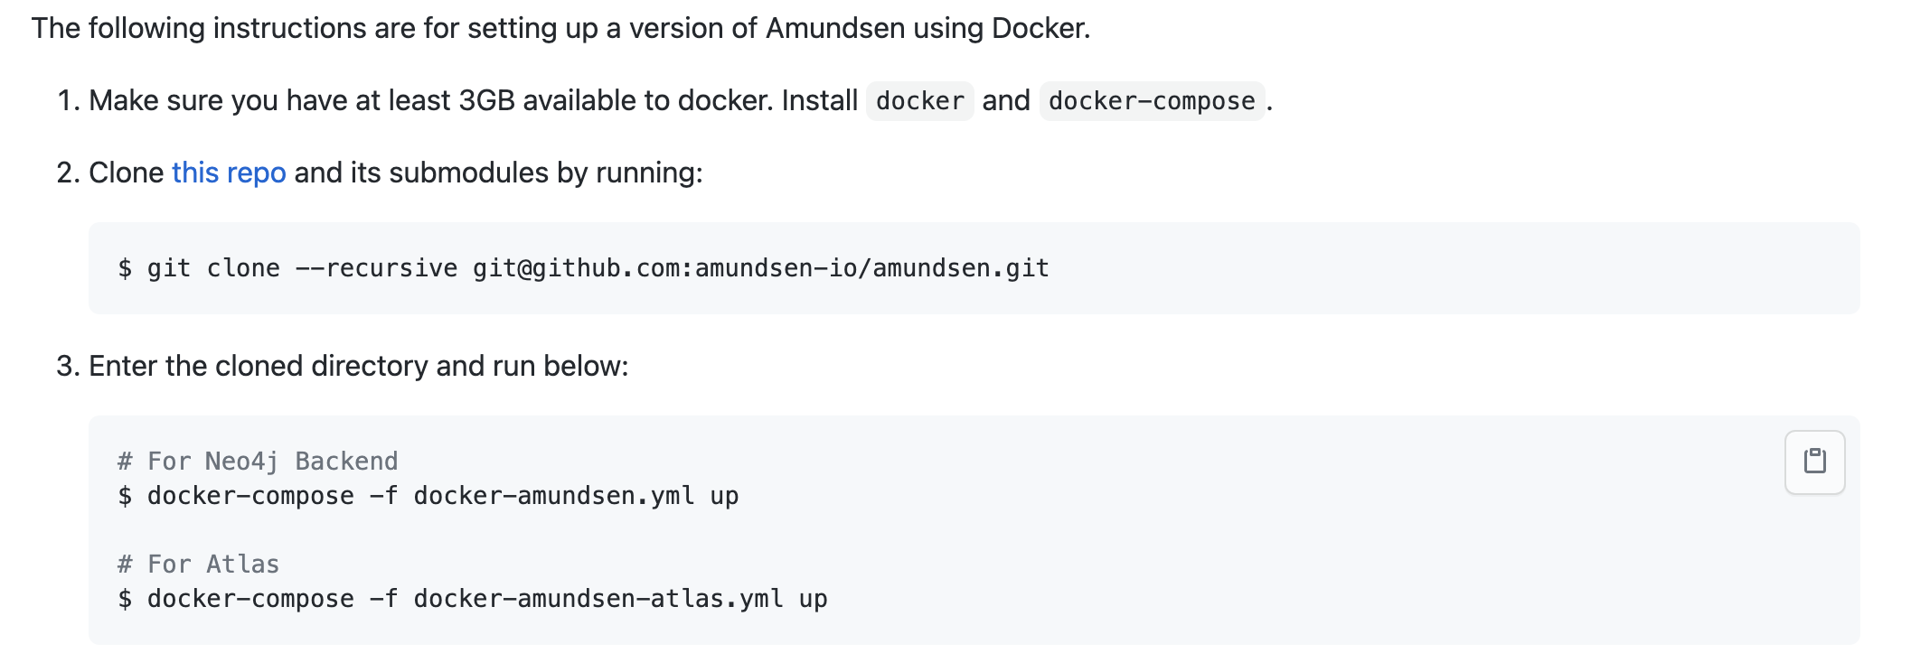Click the word 'Clone' in step two

[x=126, y=173]
